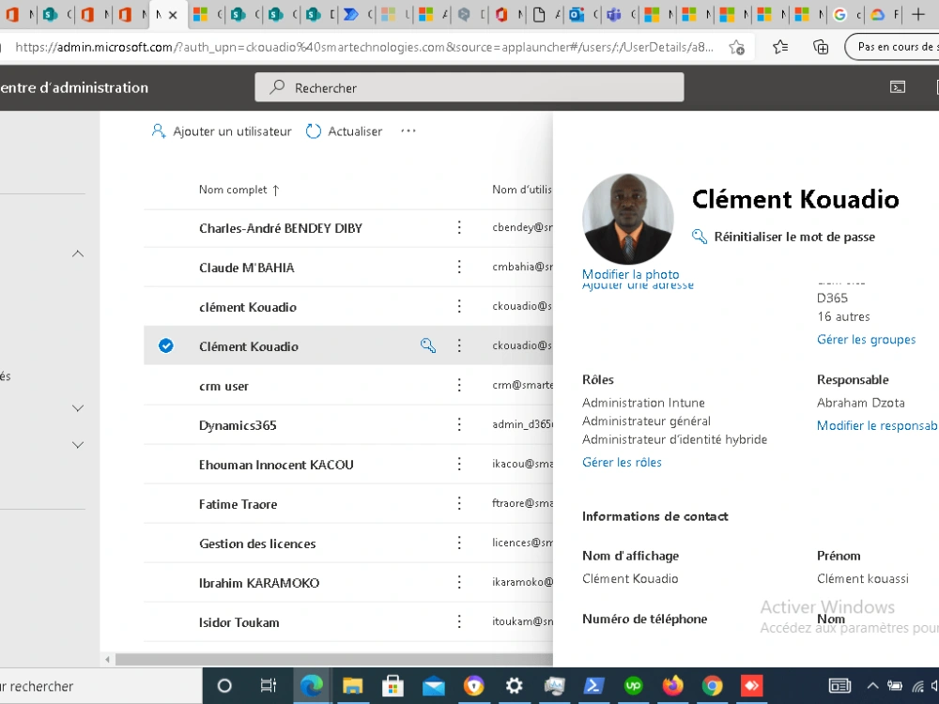Open options menu for Dynamics365 row
Image resolution: width=939 pixels, height=704 pixels.
point(459,424)
